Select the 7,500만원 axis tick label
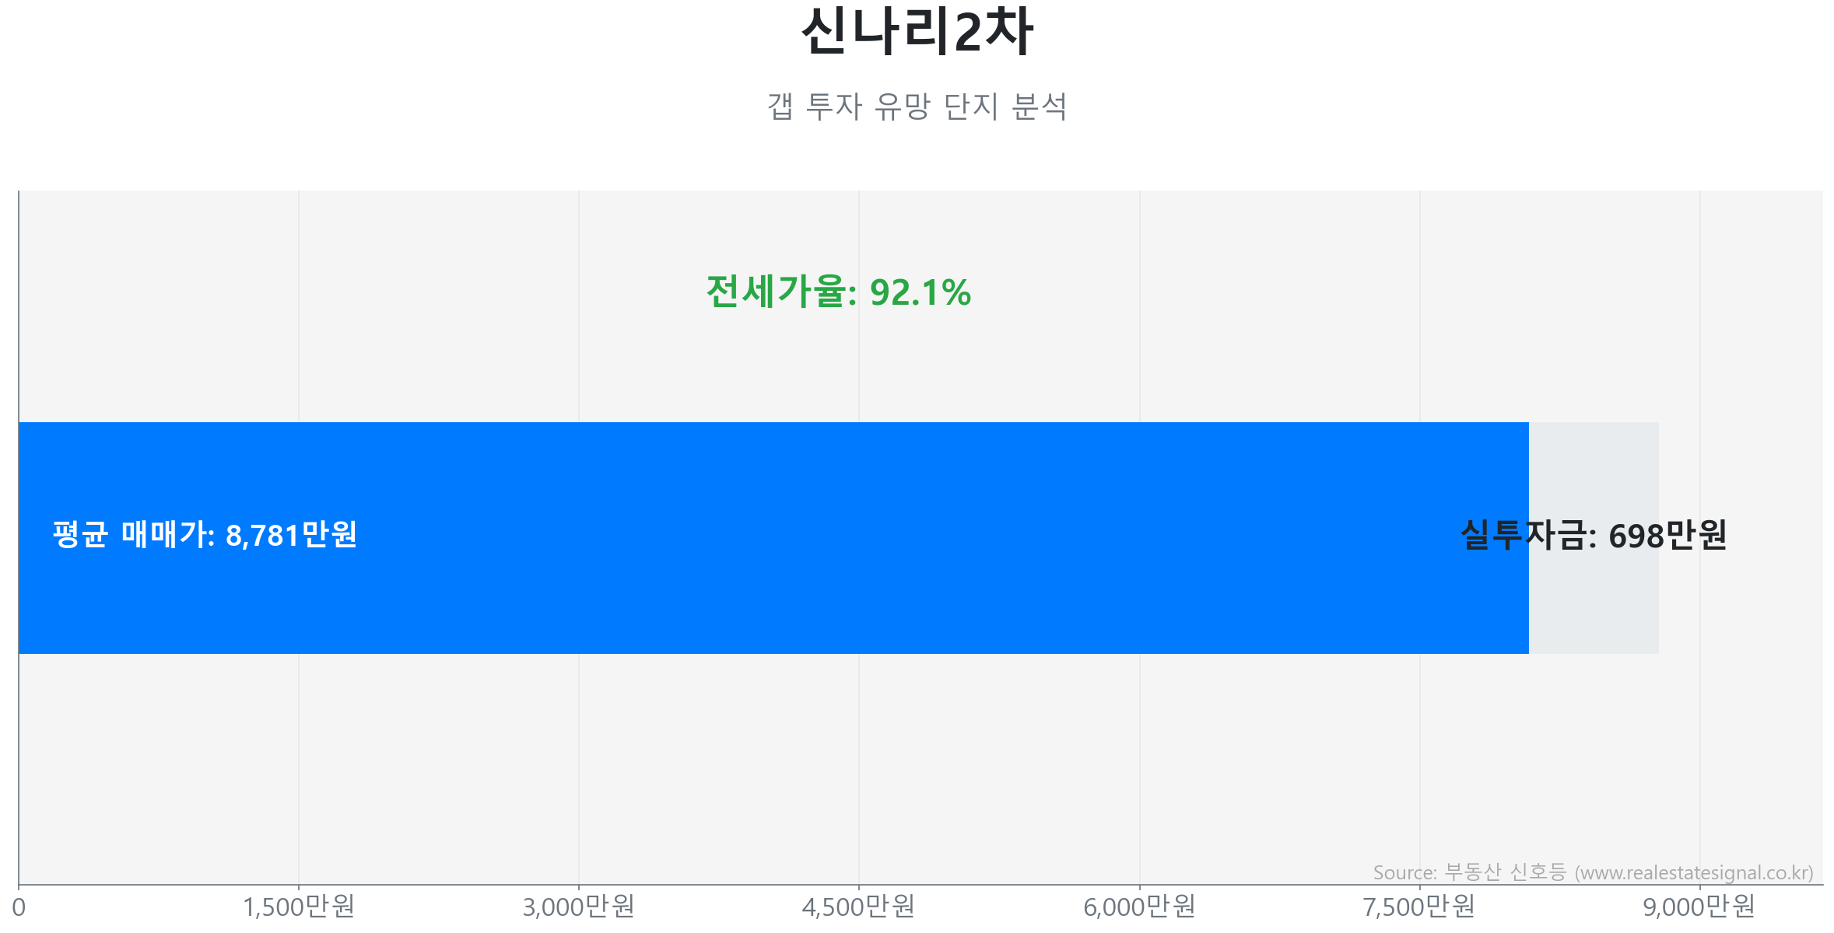This screenshot has height=933, width=1834. click(1419, 907)
